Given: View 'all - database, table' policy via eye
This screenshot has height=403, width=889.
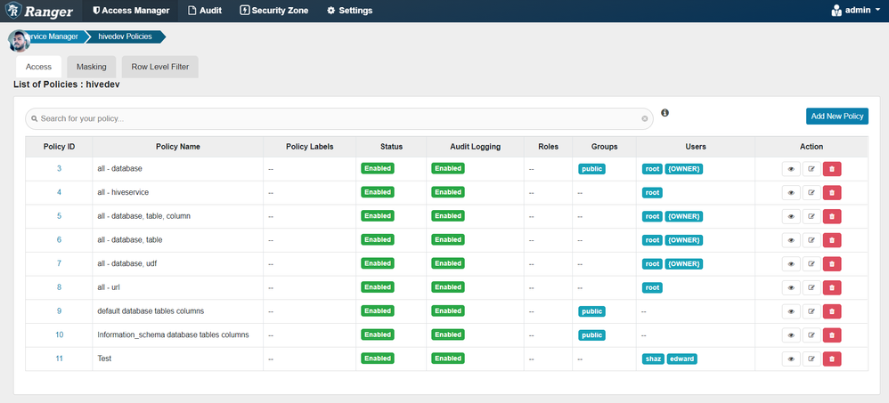Looking at the screenshot, I should click(791, 240).
